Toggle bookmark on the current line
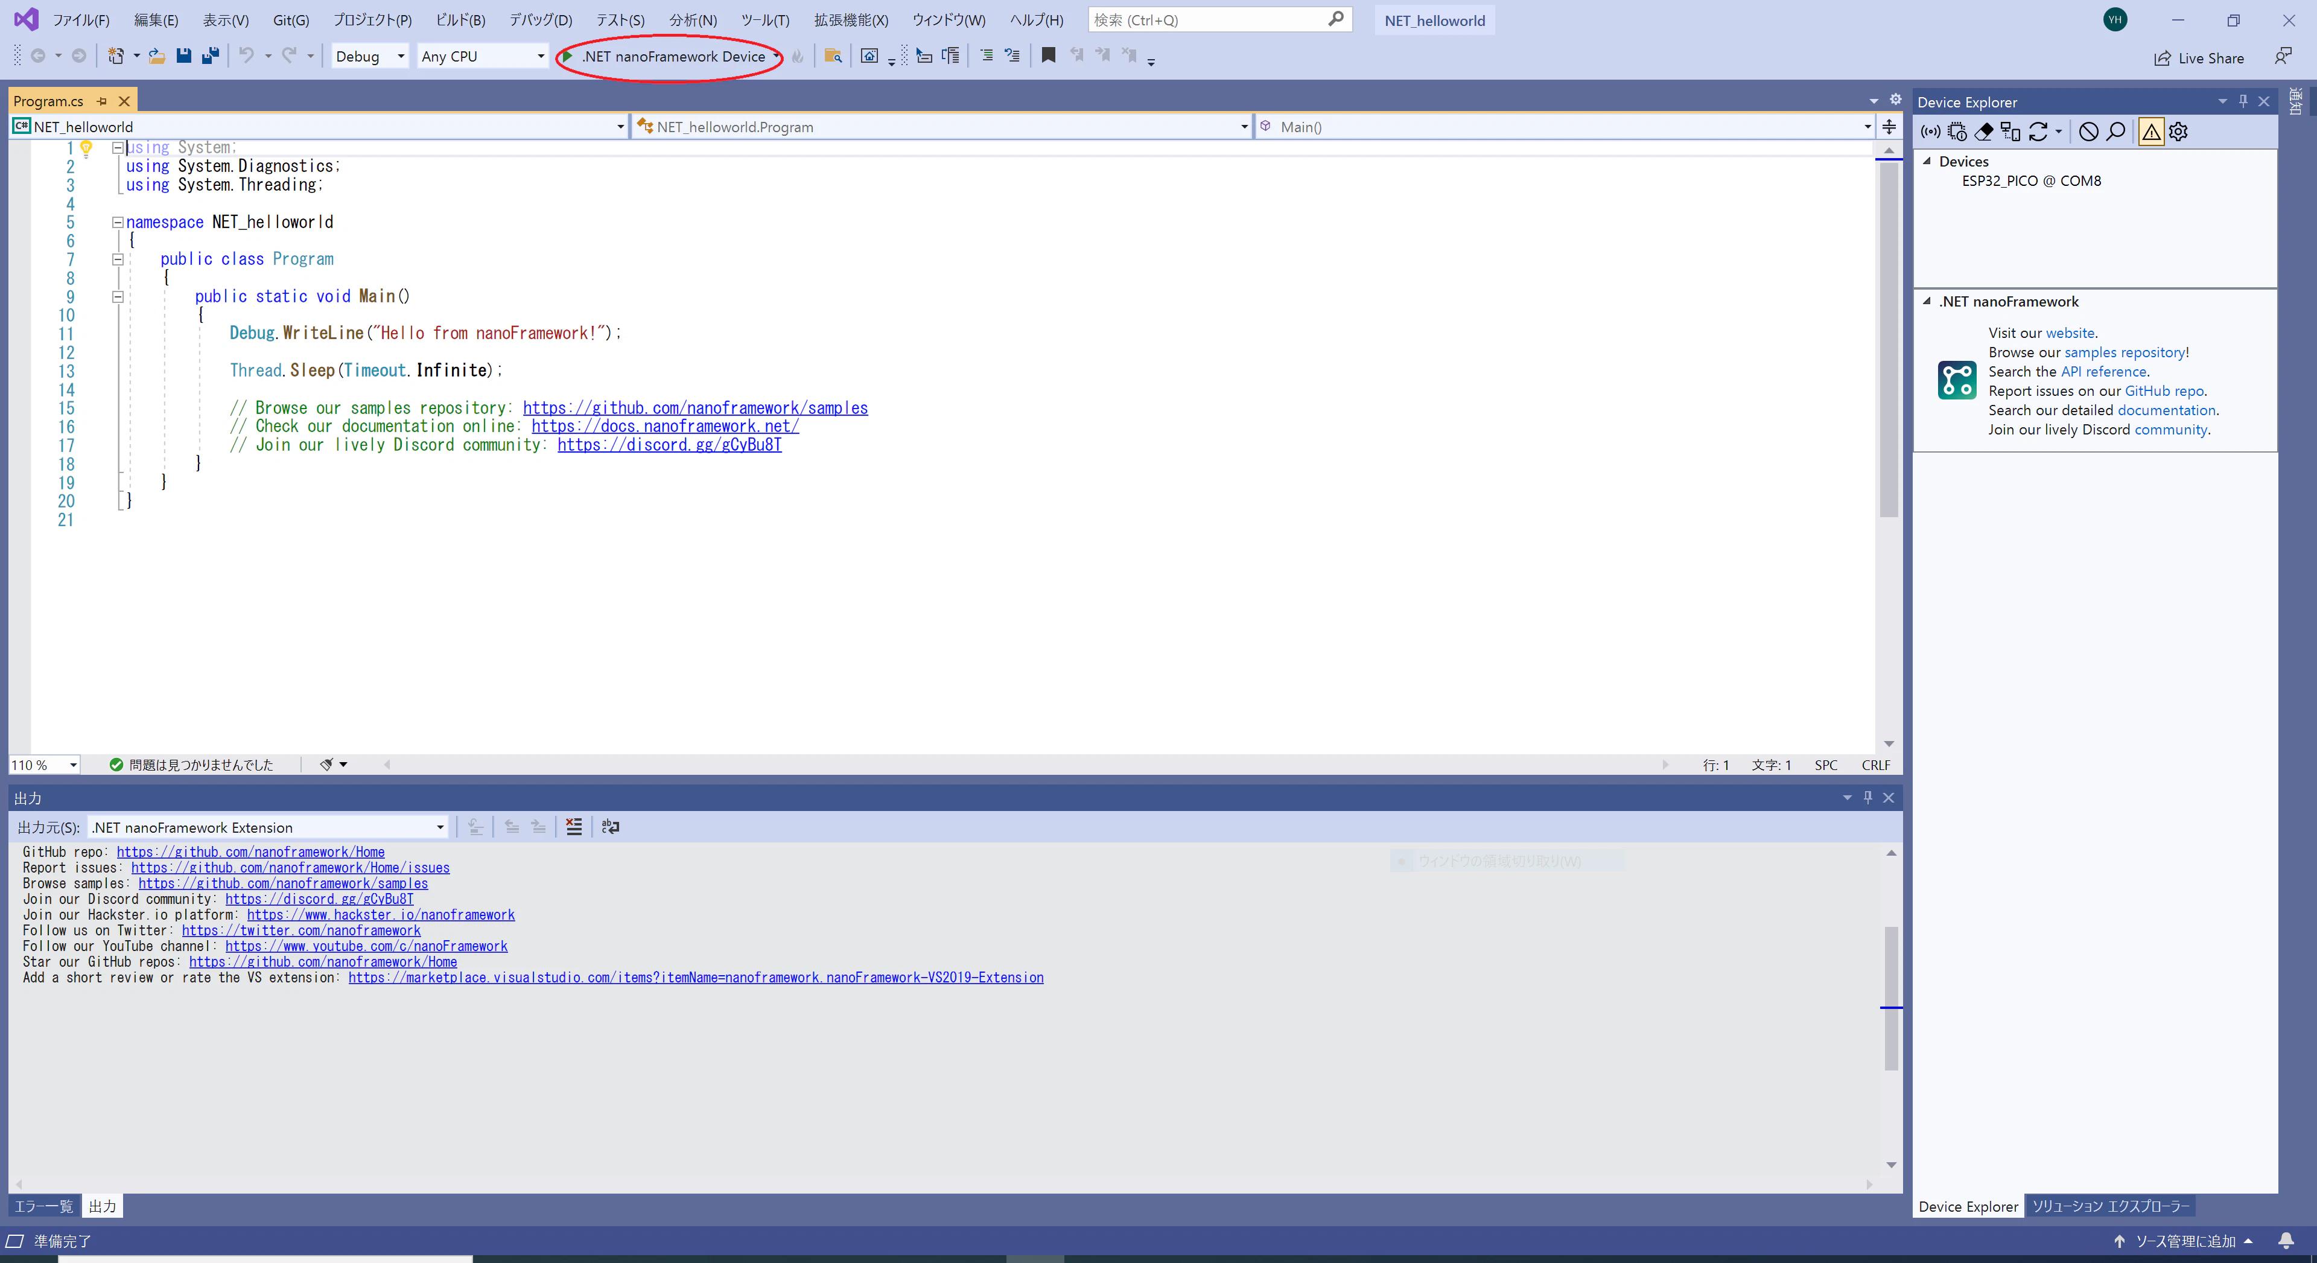This screenshot has height=1263, width=2317. click(x=1048, y=56)
